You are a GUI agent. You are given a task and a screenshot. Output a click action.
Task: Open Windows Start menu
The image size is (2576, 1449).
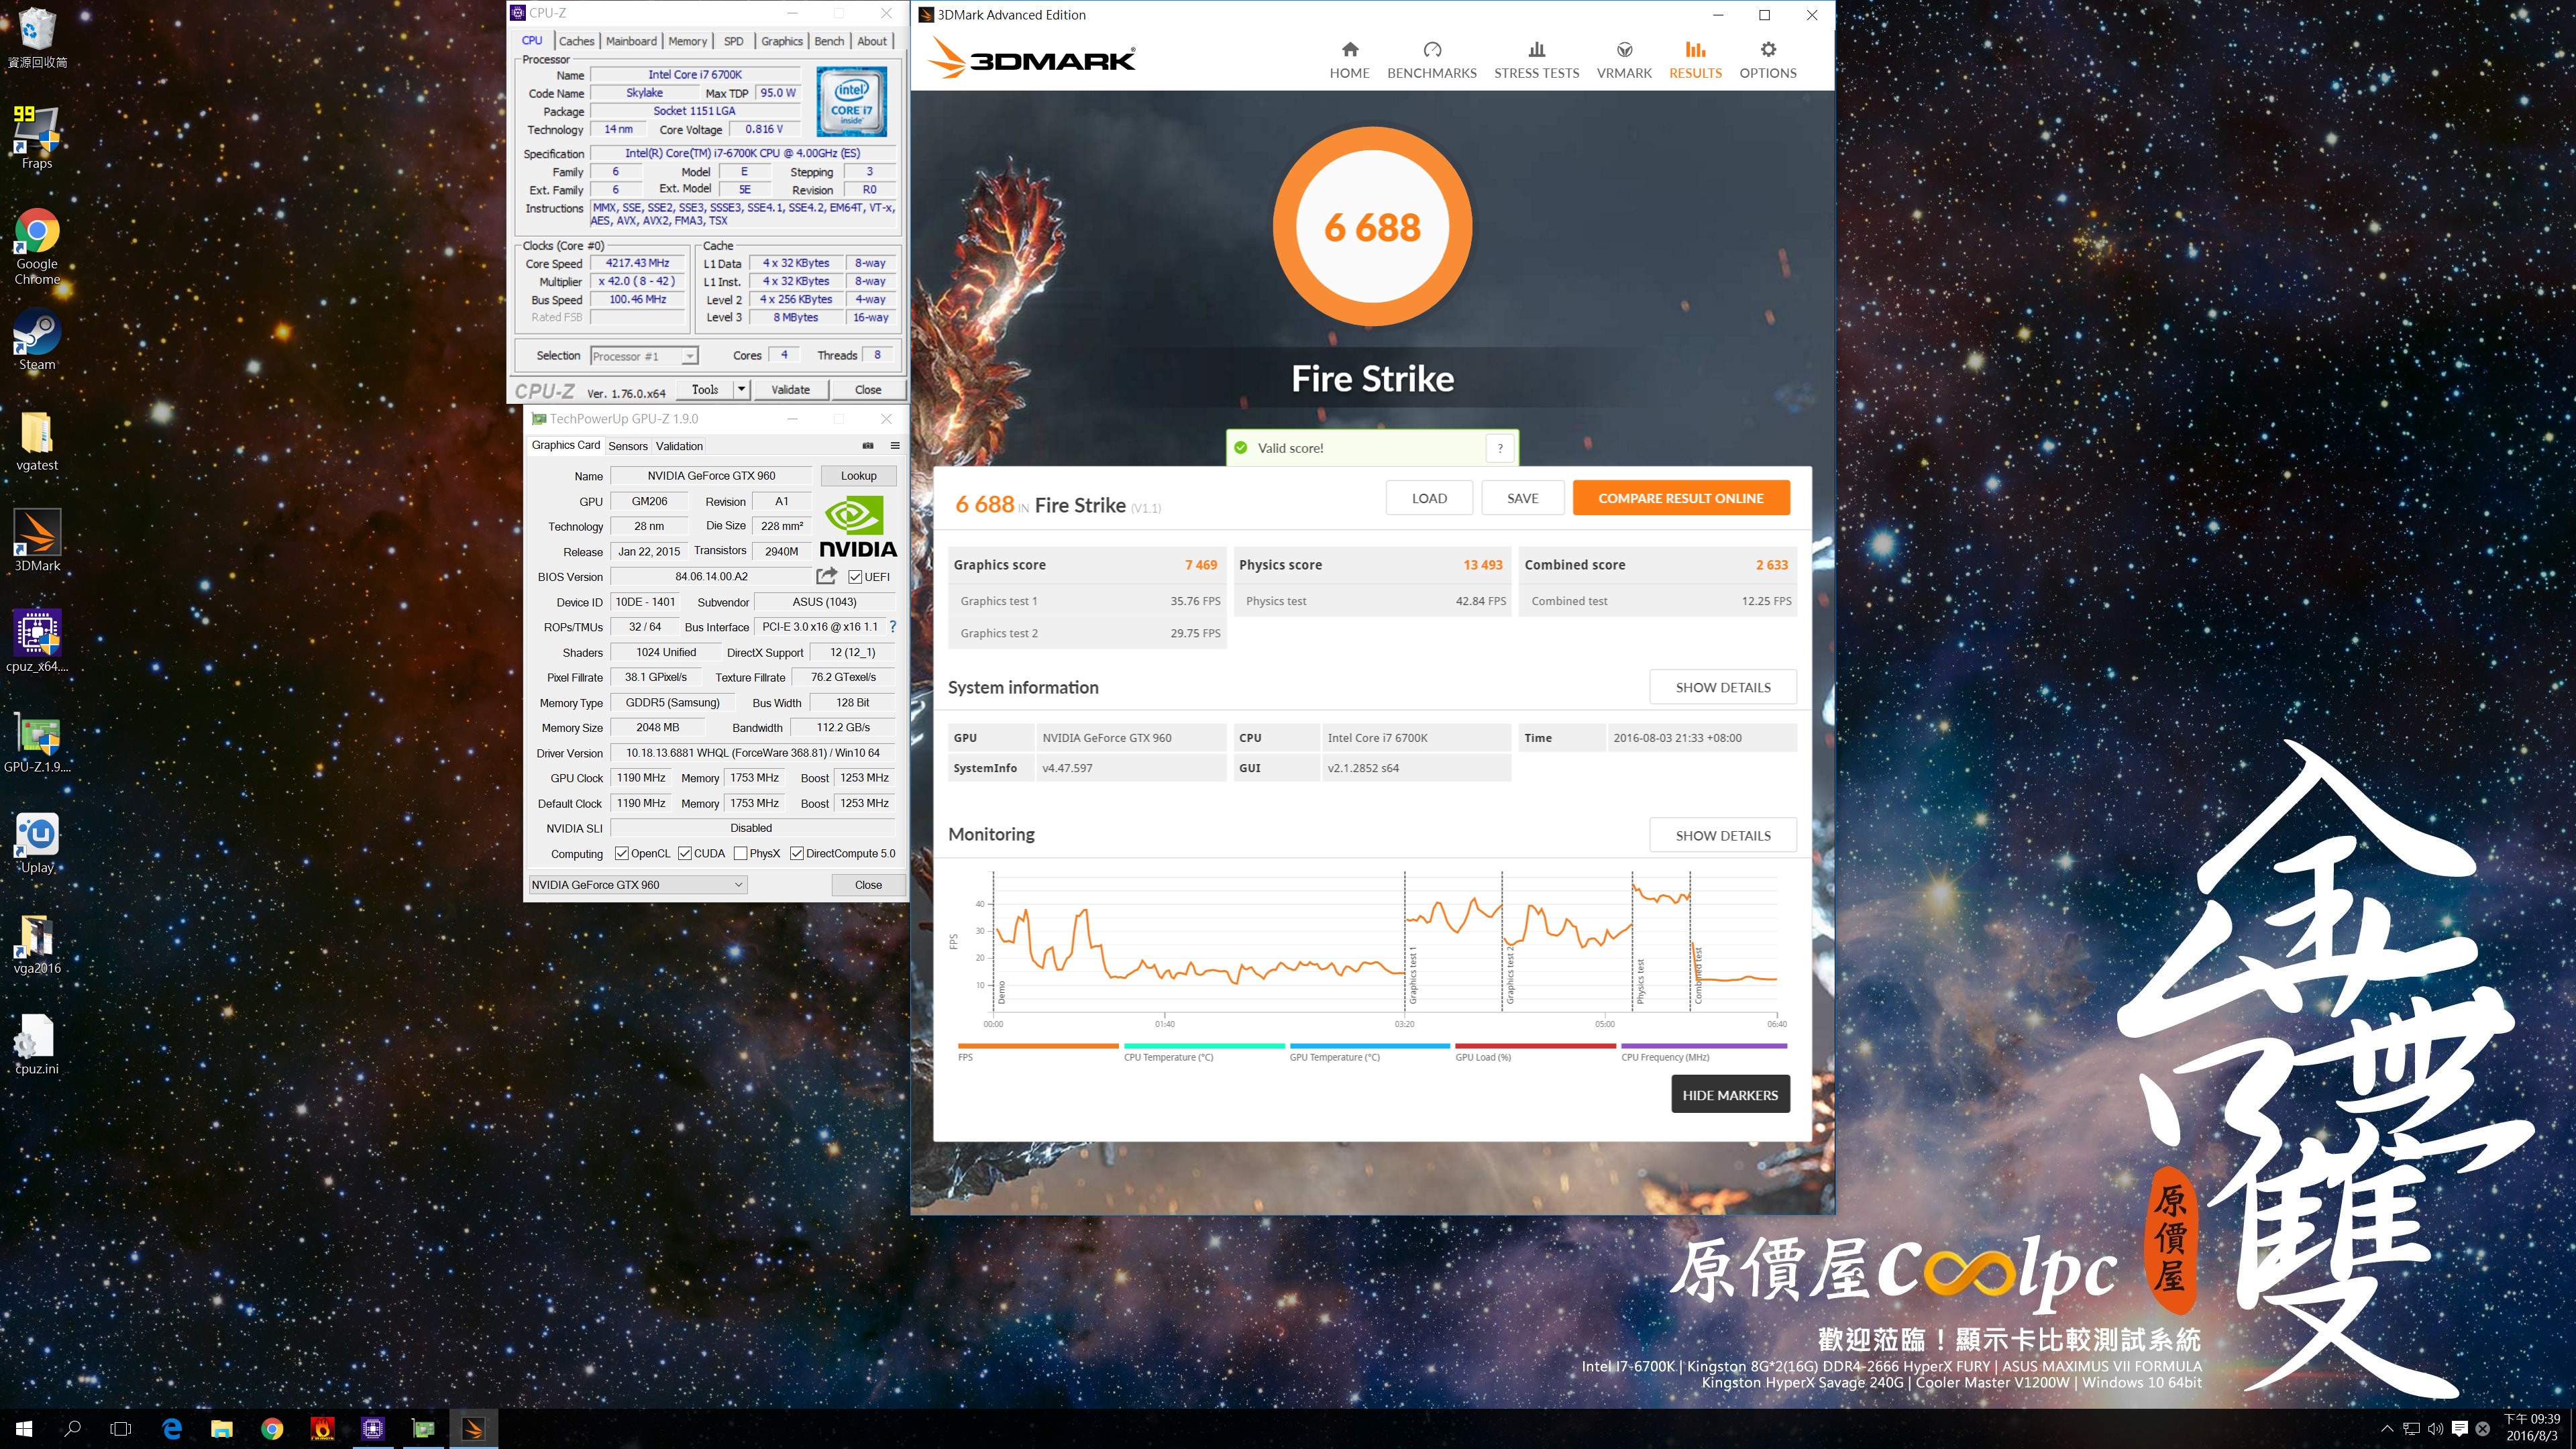pos(24,1429)
